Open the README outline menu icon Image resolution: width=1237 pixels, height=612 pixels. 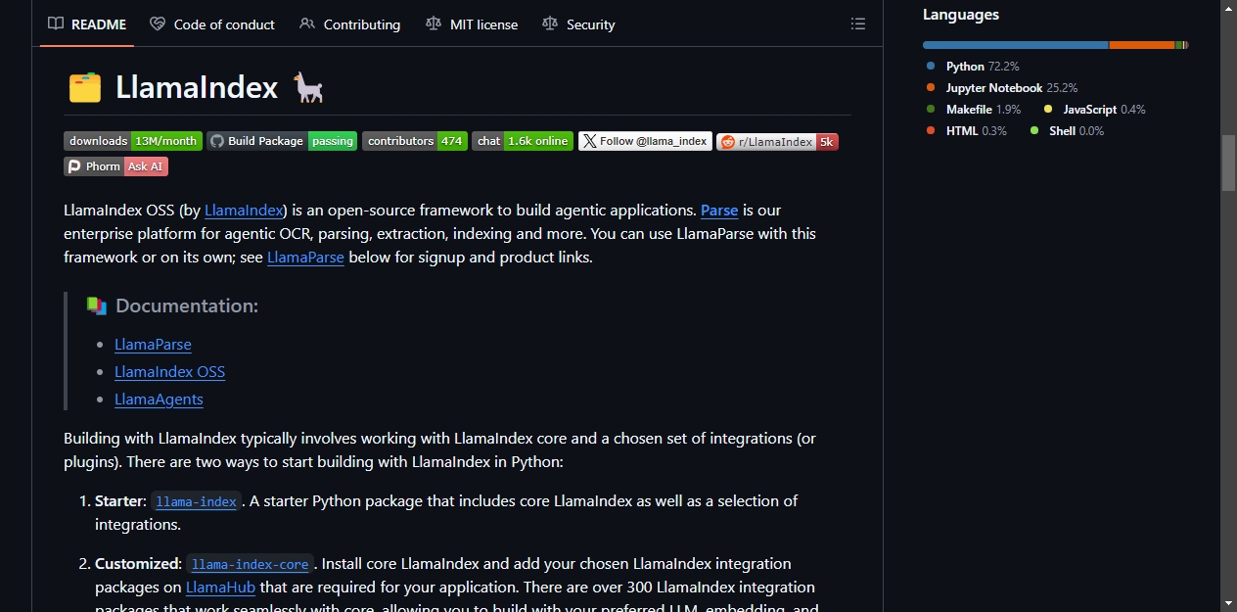tap(858, 24)
